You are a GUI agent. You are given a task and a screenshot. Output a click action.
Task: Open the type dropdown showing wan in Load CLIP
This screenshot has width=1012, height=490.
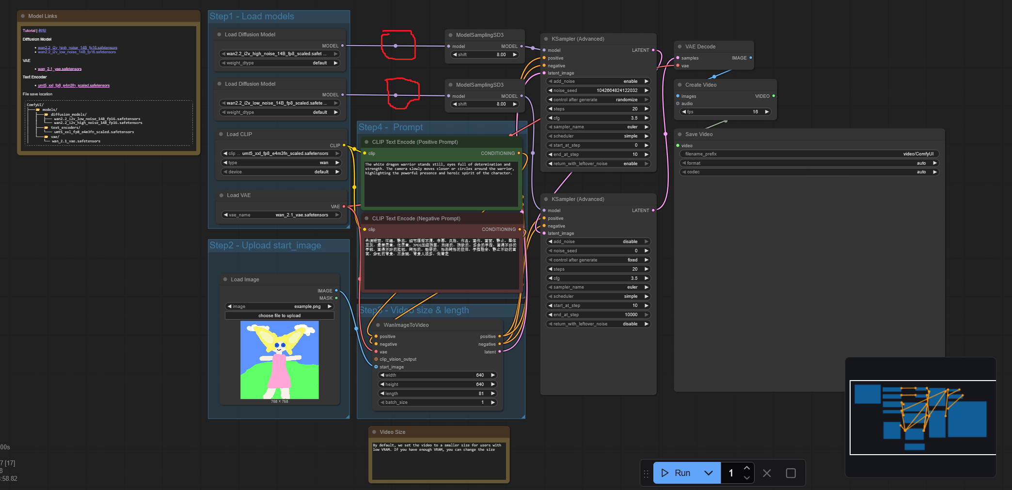coord(281,163)
